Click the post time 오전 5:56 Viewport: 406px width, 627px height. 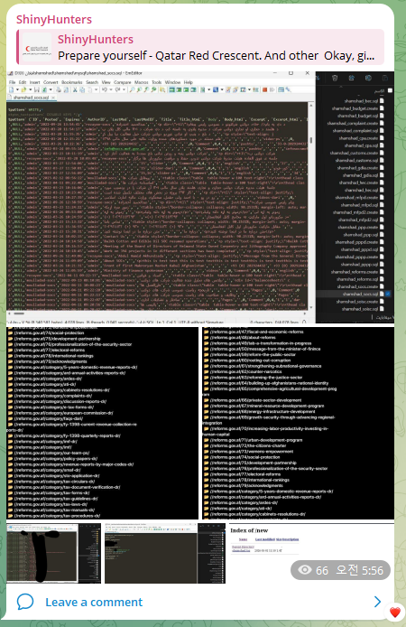click(x=359, y=570)
